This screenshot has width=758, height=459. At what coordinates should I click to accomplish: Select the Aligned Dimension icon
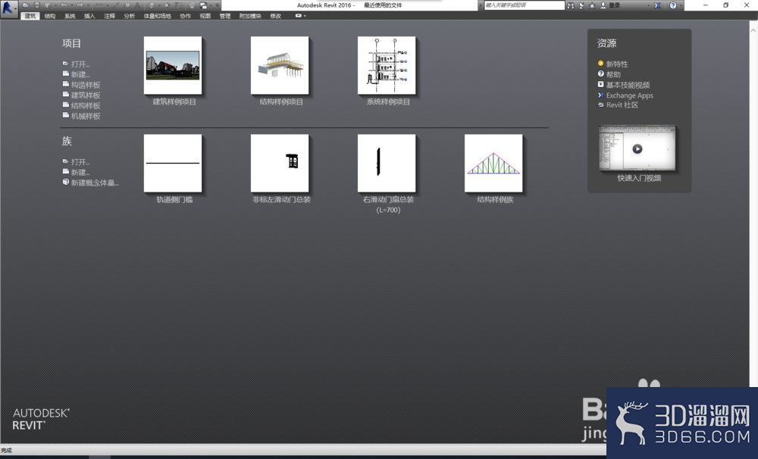[117, 5]
